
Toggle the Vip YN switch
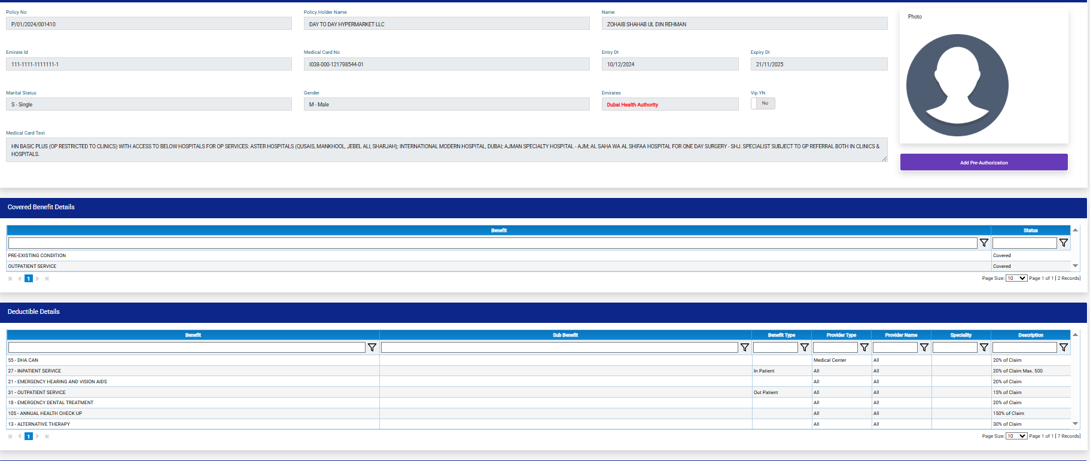763,103
